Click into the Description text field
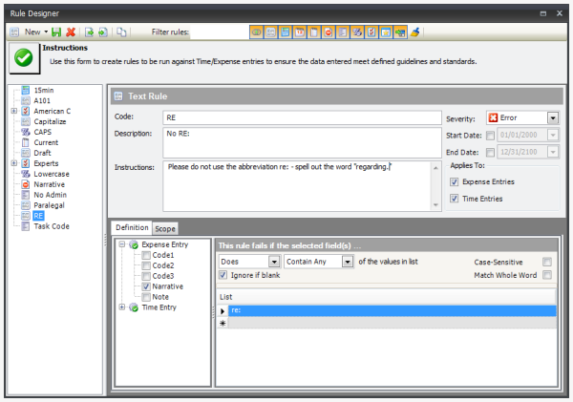This screenshot has width=573, height=402. click(x=301, y=141)
